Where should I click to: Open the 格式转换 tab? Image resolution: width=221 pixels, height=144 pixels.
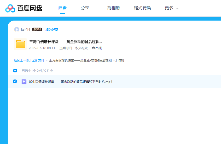coord(142,8)
